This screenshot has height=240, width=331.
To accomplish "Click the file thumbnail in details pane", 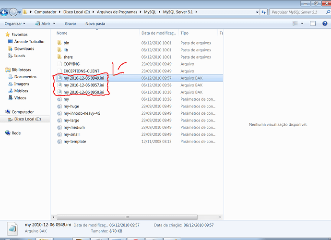I will coord(12,228).
